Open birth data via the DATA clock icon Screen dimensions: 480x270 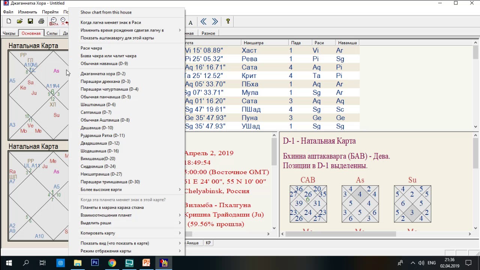coord(54,21)
